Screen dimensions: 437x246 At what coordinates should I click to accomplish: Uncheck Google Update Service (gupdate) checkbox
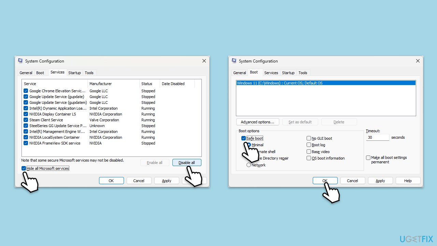(26, 97)
